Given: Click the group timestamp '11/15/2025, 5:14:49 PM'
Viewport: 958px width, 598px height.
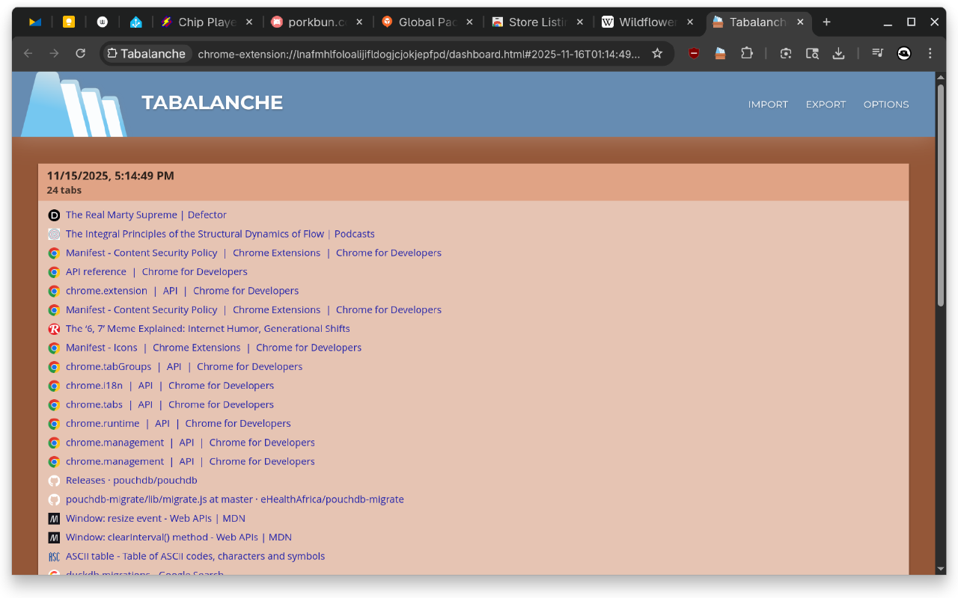Looking at the screenshot, I should pyautogui.click(x=110, y=176).
